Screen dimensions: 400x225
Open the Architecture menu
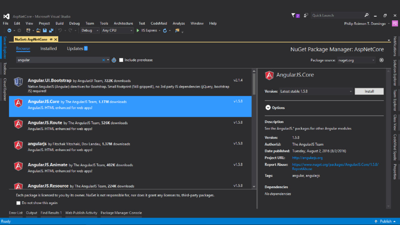[x=123, y=23]
